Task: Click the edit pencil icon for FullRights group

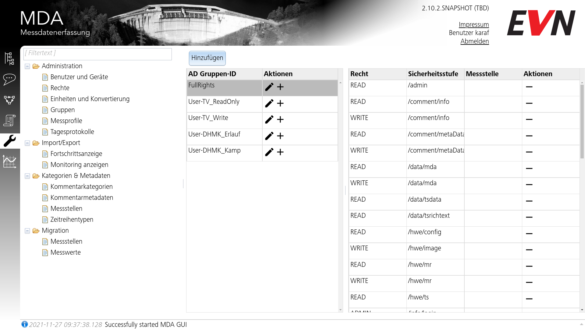Action: (x=269, y=87)
